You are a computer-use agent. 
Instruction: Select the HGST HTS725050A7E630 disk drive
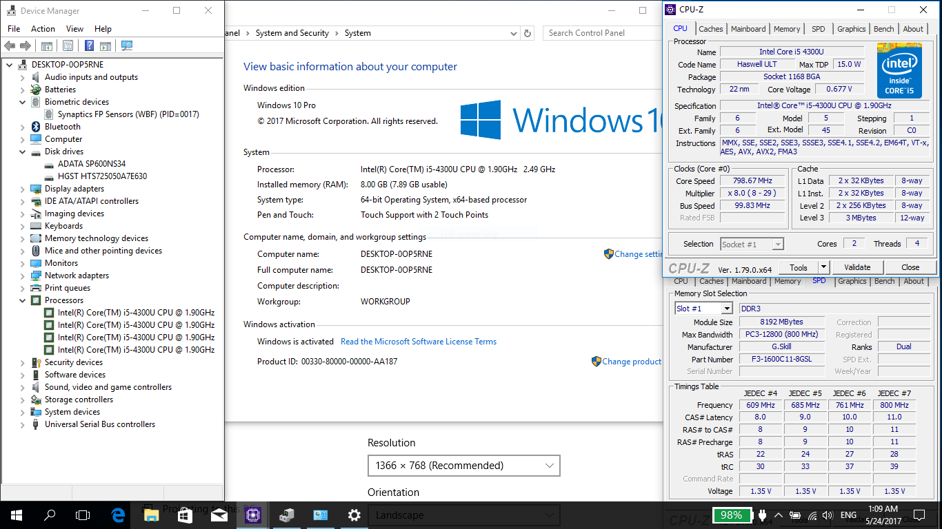tap(102, 176)
